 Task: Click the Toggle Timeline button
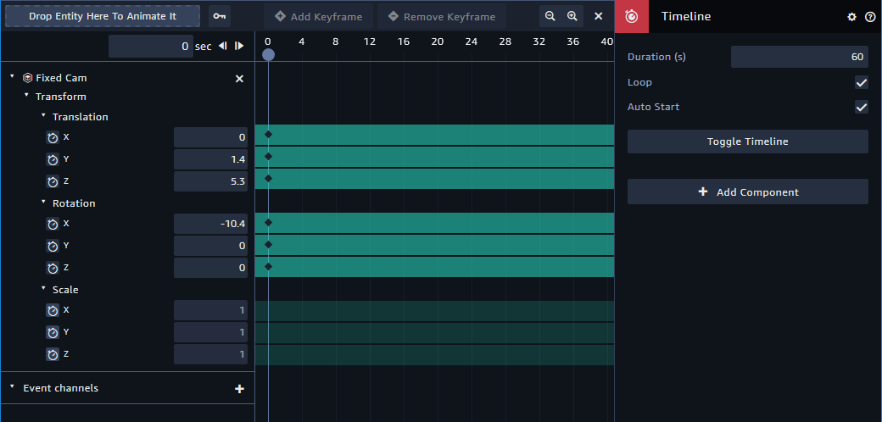[747, 142]
